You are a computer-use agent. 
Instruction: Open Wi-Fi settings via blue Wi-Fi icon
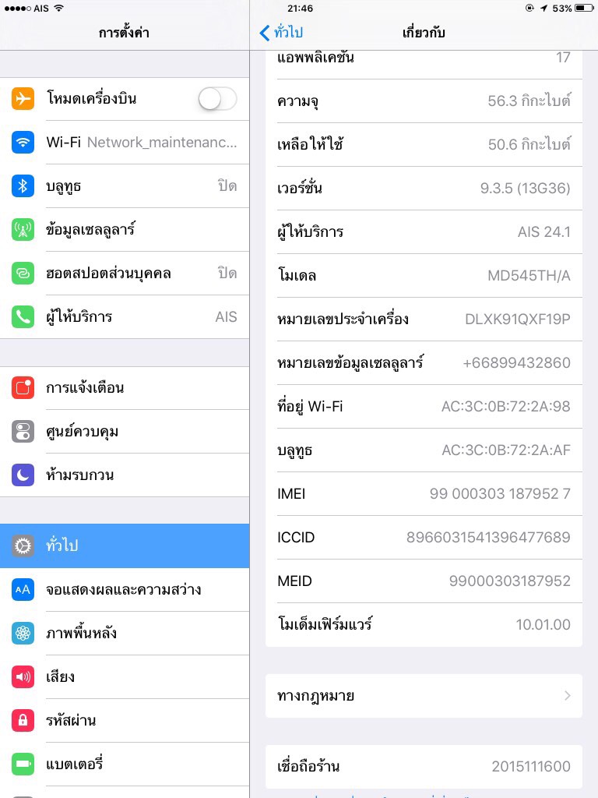(x=23, y=143)
